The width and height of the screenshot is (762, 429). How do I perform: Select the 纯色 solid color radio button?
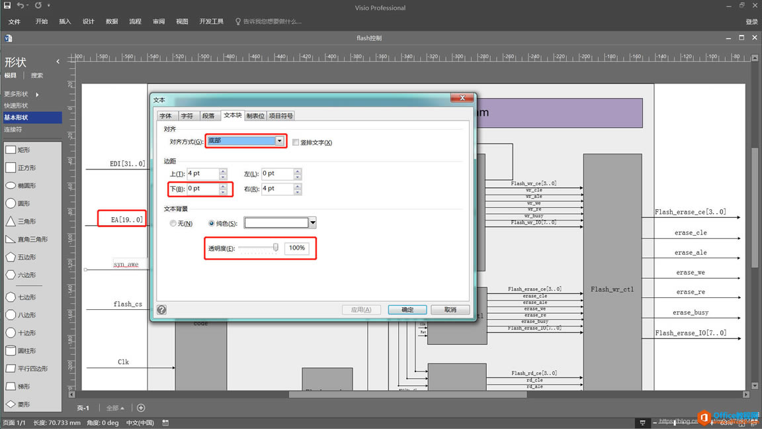[212, 224]
